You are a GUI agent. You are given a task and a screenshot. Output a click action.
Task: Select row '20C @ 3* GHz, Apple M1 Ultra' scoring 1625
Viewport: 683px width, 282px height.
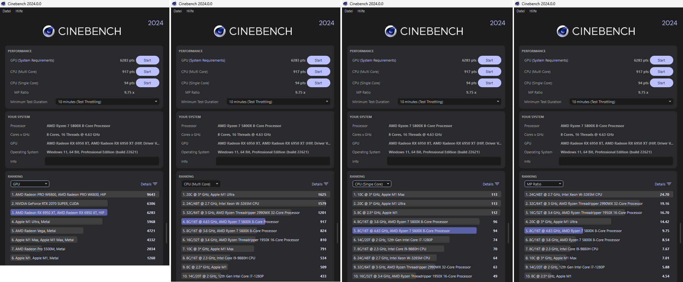point(256,194)
